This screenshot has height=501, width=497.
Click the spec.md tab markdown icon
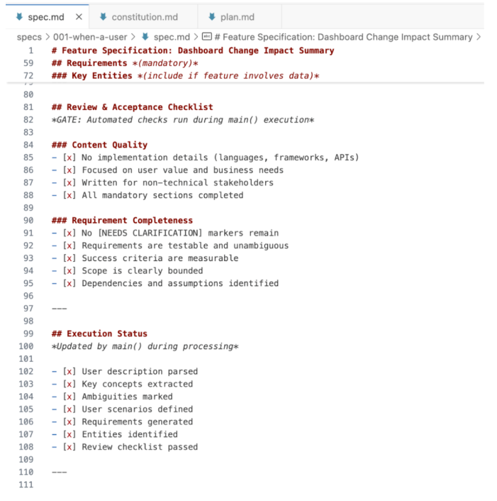[x=20, y=16]
